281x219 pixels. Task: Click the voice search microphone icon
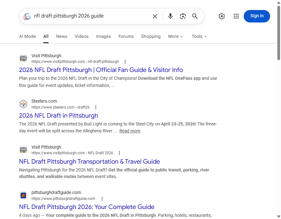pos(170,16)
